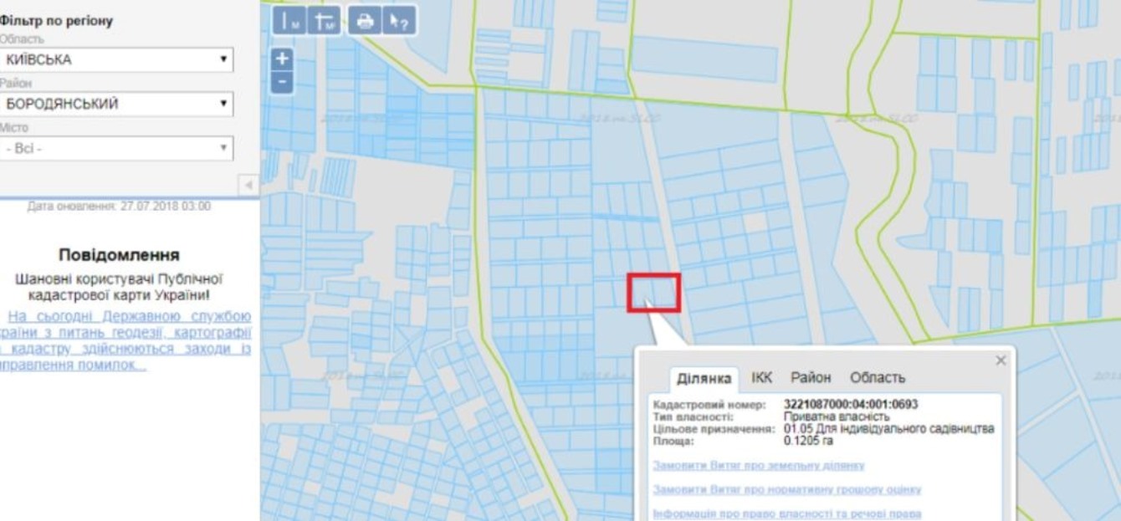Click the red highlighted parcel on map
This screenshot has width=1121, height=521.
click(x=654, y=293)
